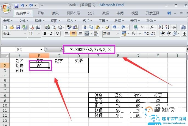This screenshot has width=188, height=126.
Task: Run spelling check icon
Action: 69,27
